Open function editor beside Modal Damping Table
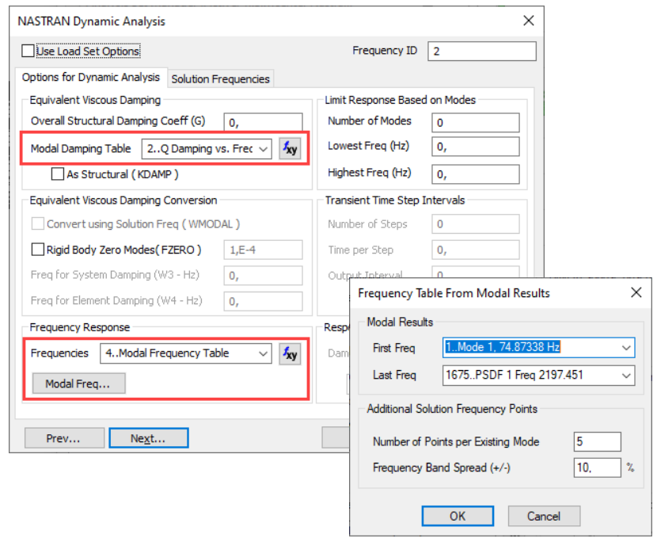The width and height of the screenshot is (657, 542). 290,149
